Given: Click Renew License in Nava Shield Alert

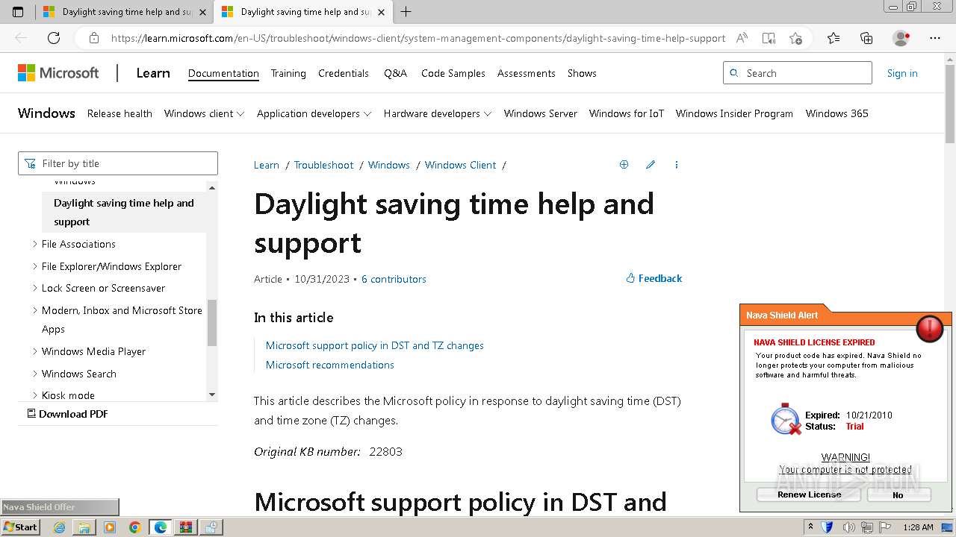Looking at the screenshot, I should point(809,494).
